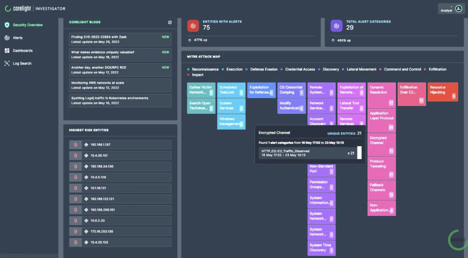Open the Exploitation for Defense tile
This screenshot has height=258, width=468.
click(x=261, y=90)
